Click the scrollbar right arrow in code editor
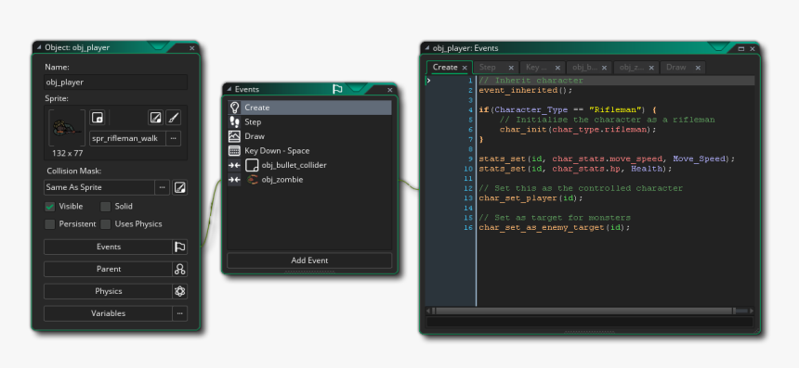The width and height of the screenshot is (799, 368). point(751,311)
